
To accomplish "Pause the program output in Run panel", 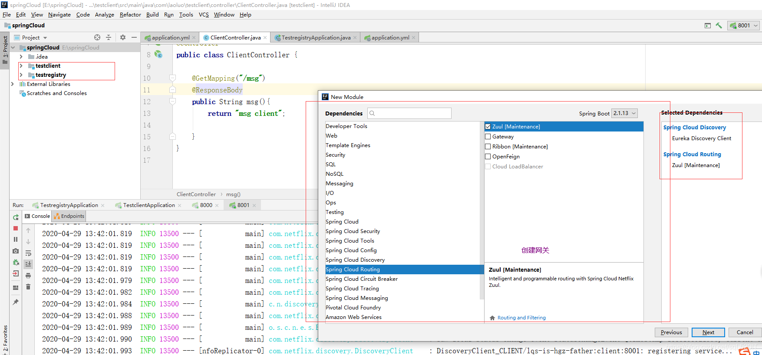I will tap(16, 240).
